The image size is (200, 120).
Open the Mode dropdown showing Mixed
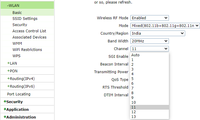(x=165, y=26)
